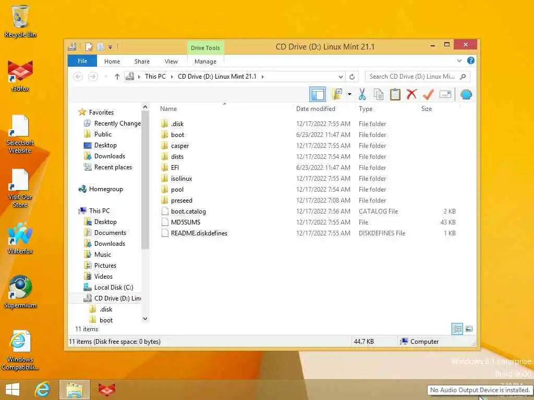Click the blue shell icon in toolbar

[466, 94]
